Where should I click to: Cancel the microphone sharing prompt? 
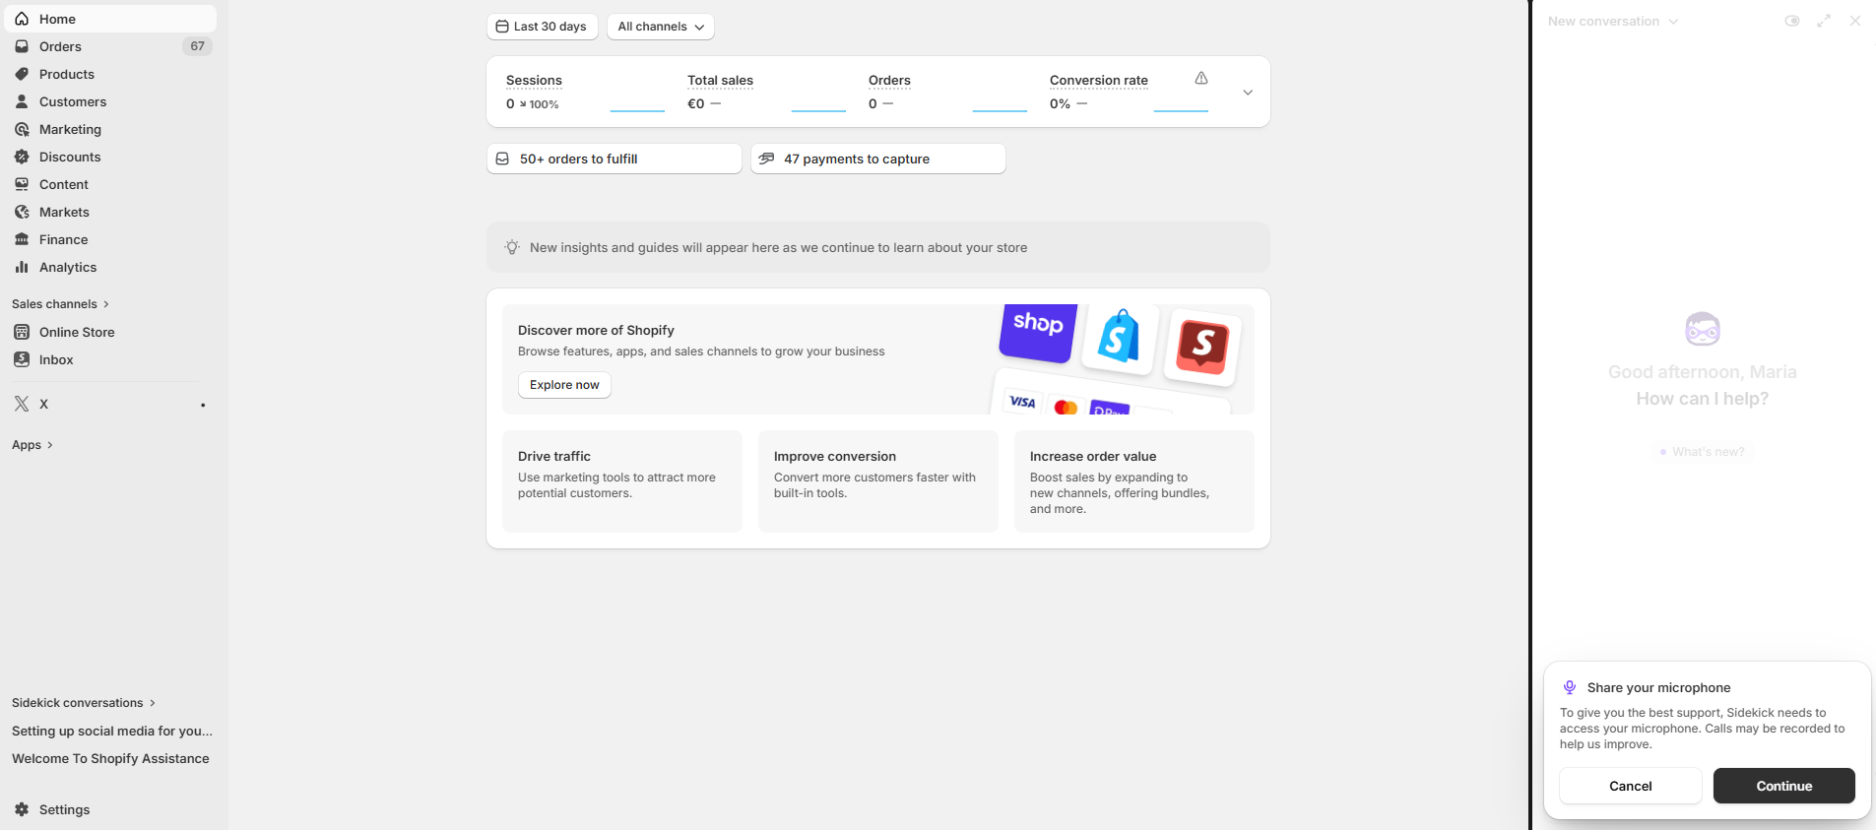[1630, 786]
